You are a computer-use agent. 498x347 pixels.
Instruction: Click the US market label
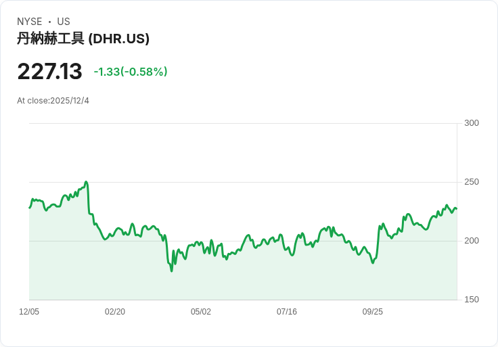point(64,22)
